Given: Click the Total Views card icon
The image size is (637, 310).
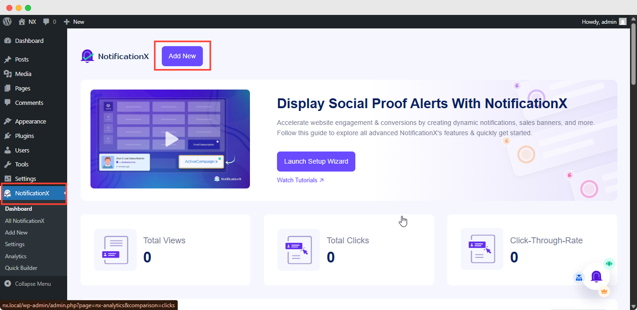Looking at the screenshot, I should [115, 250].
